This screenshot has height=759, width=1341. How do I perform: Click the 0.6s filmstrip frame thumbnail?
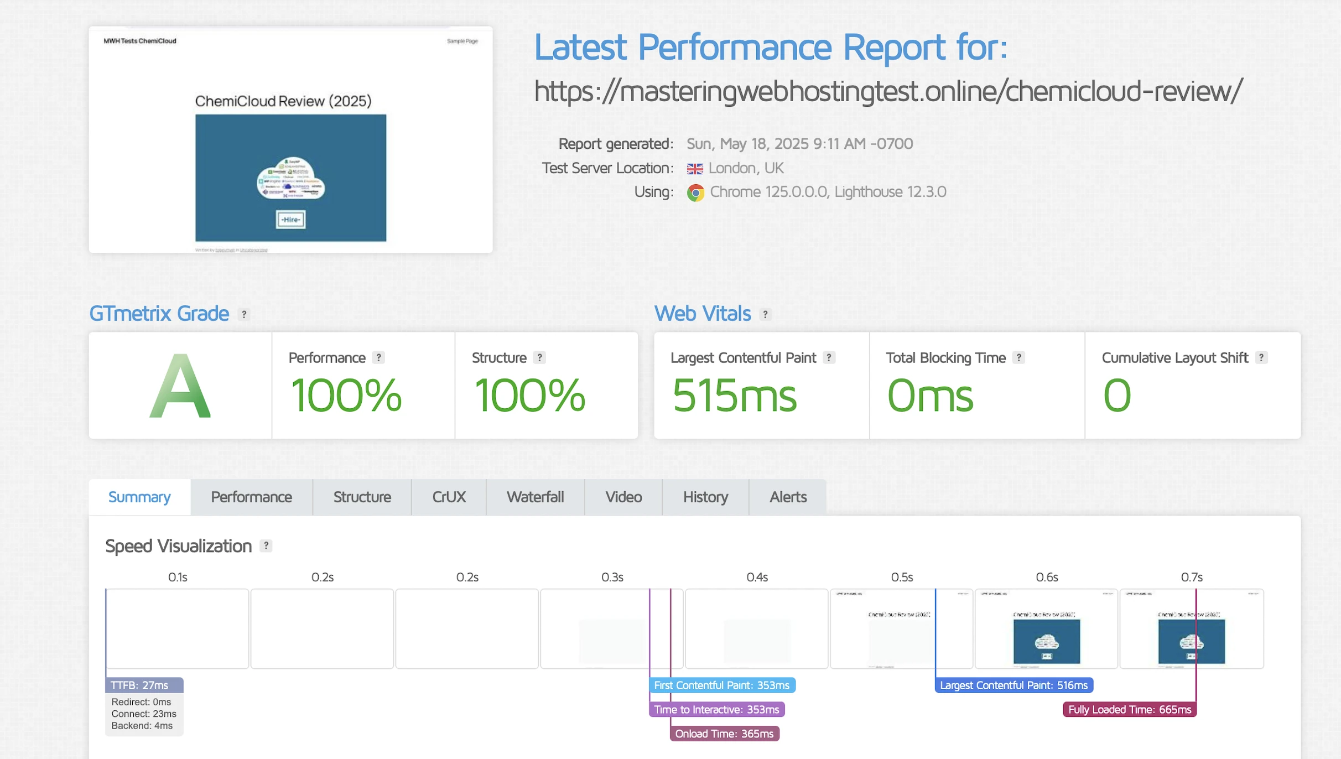point(1046,629)
